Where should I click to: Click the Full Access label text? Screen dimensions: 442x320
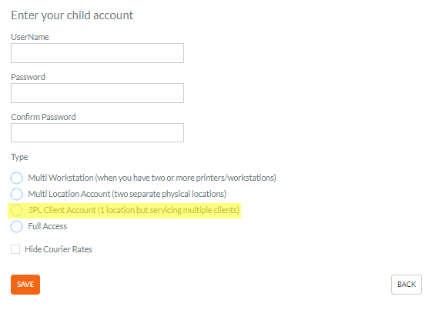pyautogui.click(x=48, y=226)
